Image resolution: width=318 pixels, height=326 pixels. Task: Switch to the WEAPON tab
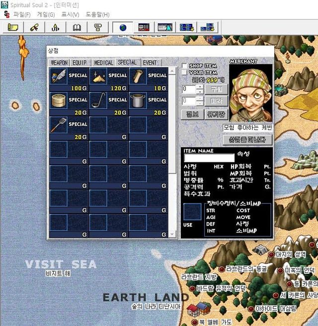click(x=59, y=63)
